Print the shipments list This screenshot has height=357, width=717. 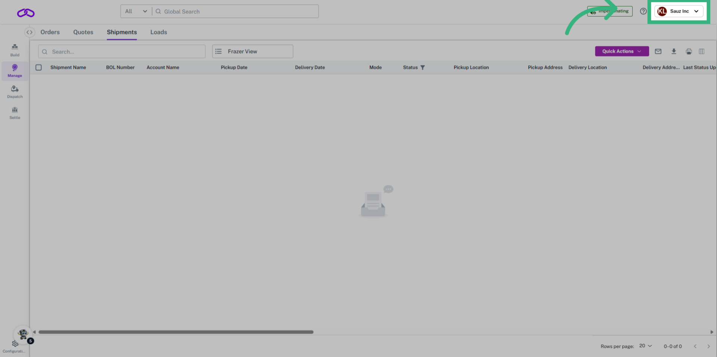[x=689, y=51]
